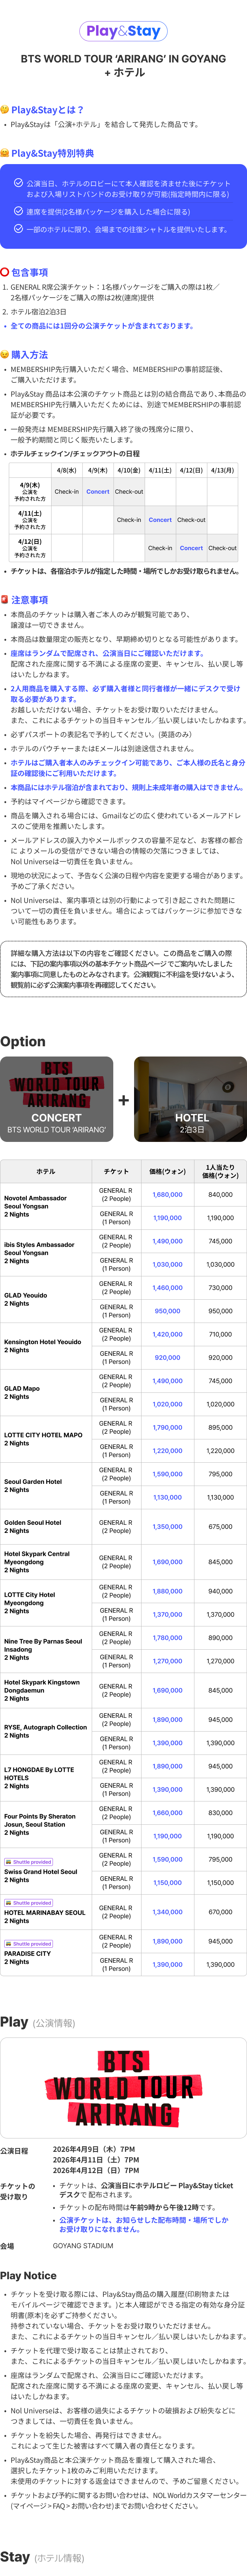Screen dimensions: 247x2576
Task: Select the 1,420,000 price for Kensington Hotel Yeouido
Action: click(167, 1334)
